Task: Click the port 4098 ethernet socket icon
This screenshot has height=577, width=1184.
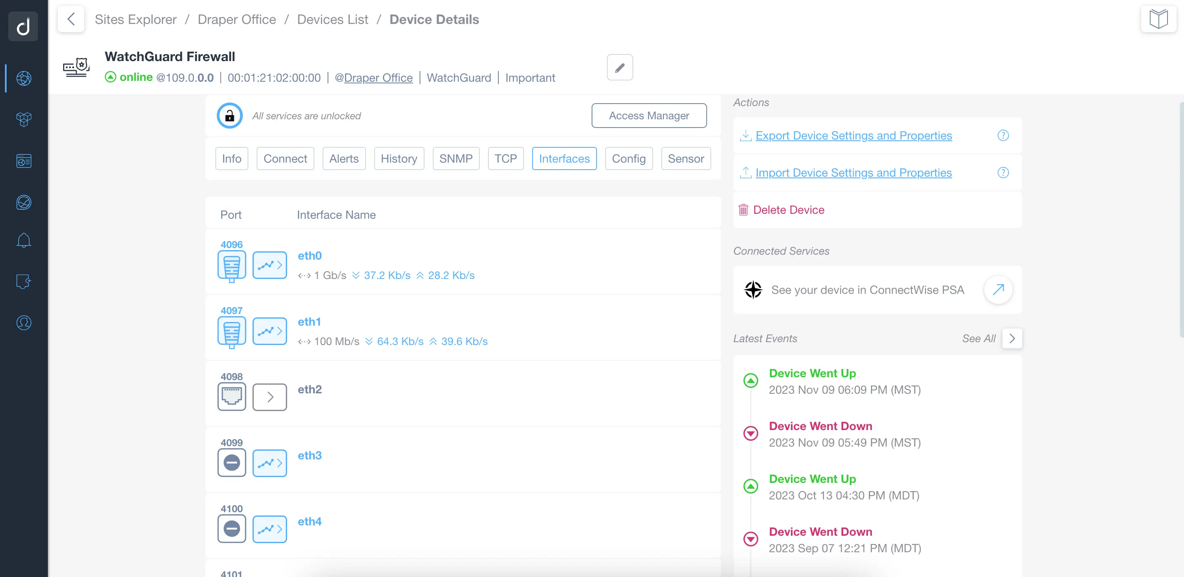Action: 232,397
